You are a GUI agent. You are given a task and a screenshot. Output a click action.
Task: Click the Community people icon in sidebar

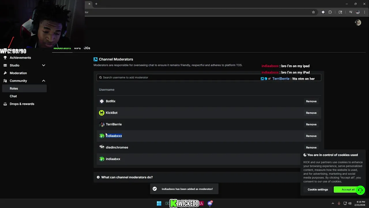click(5, 81)
